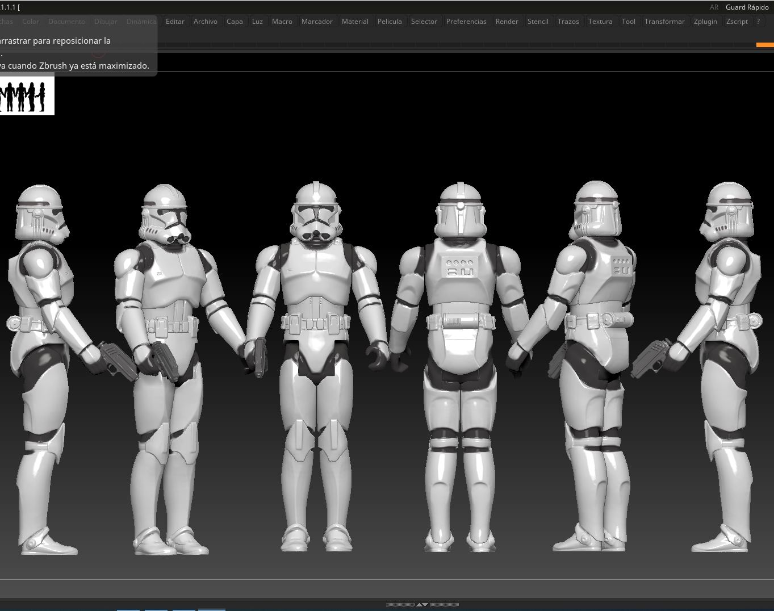Open the Zplugin menu

pos(705,22)
